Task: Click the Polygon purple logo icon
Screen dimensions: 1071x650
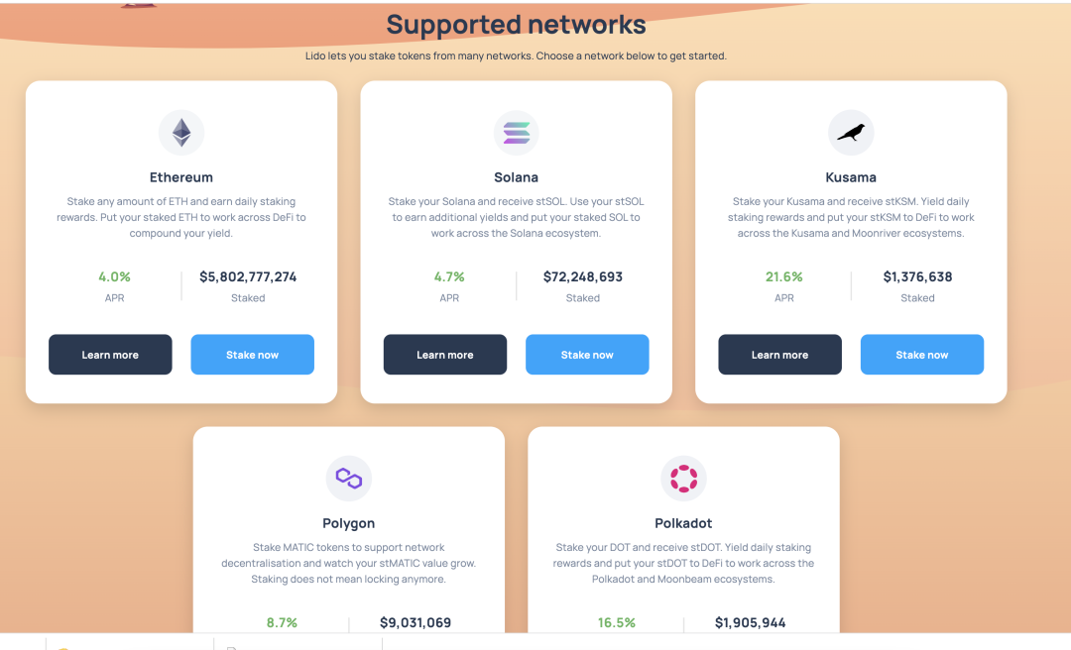Action: click(x=348, y=479)
